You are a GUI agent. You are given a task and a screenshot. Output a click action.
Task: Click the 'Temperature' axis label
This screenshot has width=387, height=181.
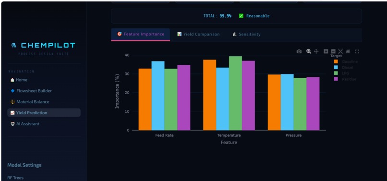[x=229, y=135]
